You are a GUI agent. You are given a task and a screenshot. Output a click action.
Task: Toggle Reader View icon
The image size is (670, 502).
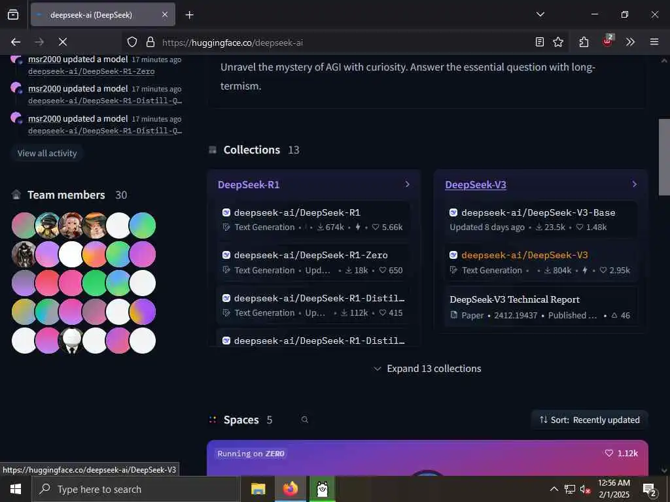click(540, 42)
